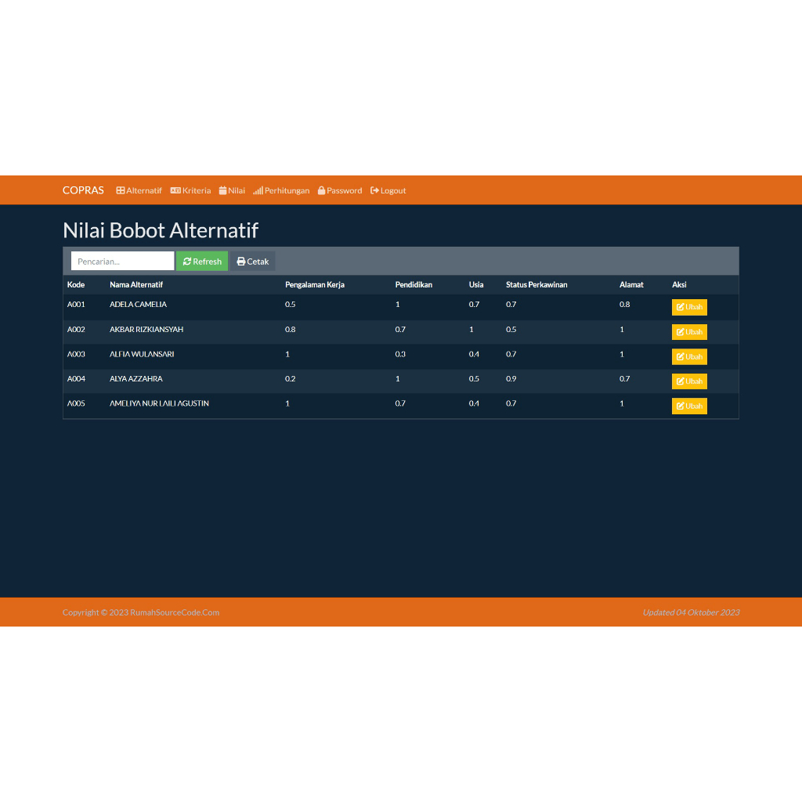The width and height of the screenshot is (802, 802).
Task: Open the Password settings link
Action: click(340, 190)
